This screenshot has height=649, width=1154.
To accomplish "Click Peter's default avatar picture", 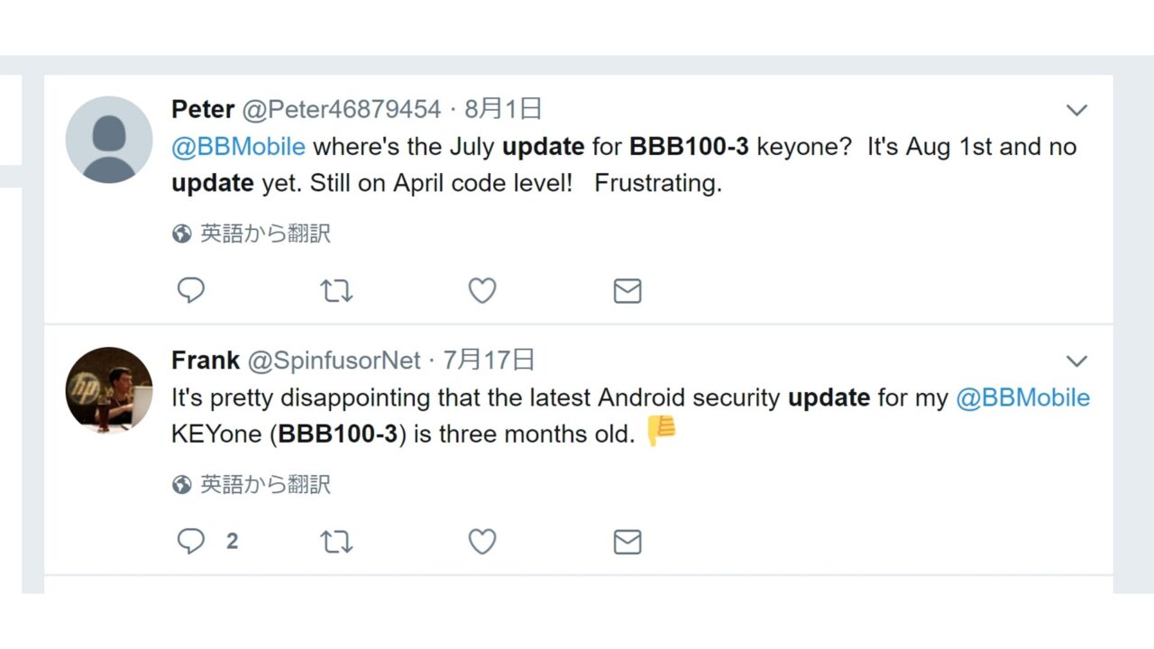I will [109, 140].
